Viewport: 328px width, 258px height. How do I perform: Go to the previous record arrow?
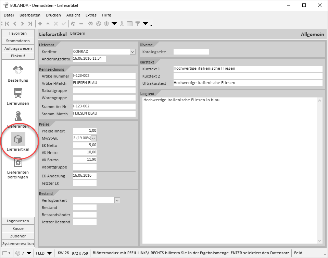(x=15, y=24)
